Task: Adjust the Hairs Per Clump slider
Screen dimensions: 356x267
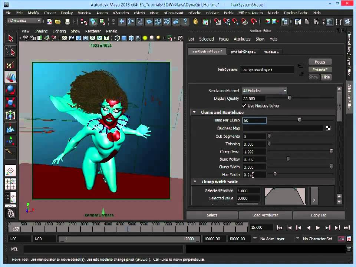Action: coord(300,120)
